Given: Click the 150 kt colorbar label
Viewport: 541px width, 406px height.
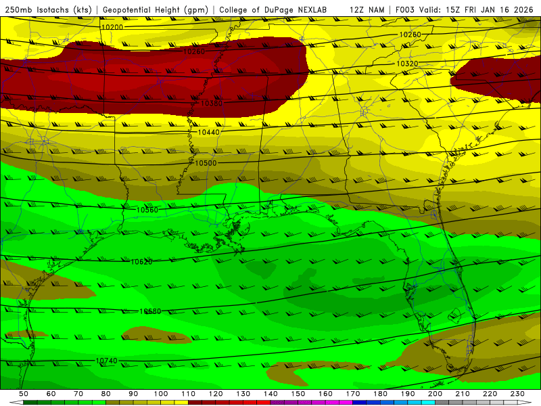Looking at the screenshot, I should point(298,394).
